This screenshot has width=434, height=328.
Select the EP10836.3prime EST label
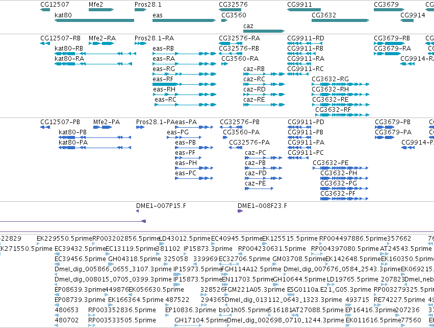[x=190, y=310]
